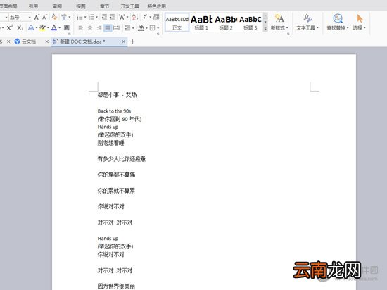
Task: Open the 新样式 new style menu
Action: 279,22
